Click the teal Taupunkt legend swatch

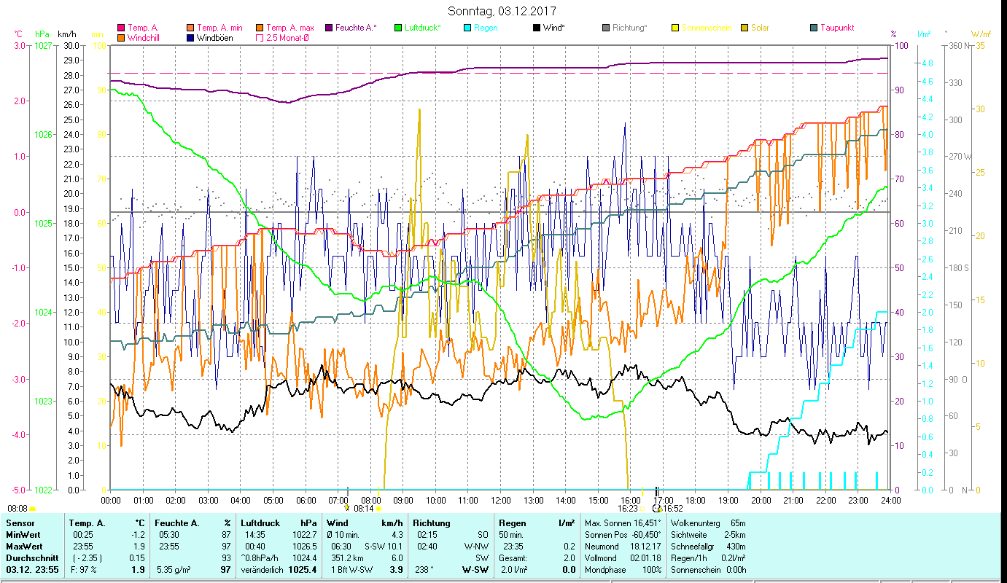[x=814, y=28]
